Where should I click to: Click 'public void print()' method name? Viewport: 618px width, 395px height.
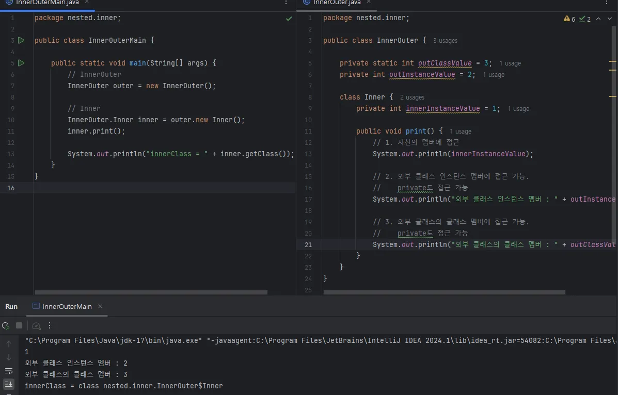click(x=416, y=131)
